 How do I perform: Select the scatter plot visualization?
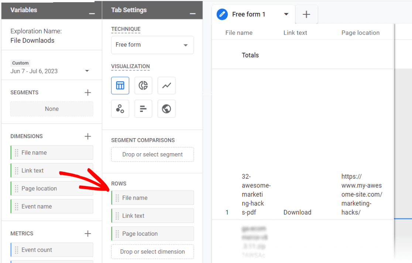pyautogui.click(x=120, y=108)
